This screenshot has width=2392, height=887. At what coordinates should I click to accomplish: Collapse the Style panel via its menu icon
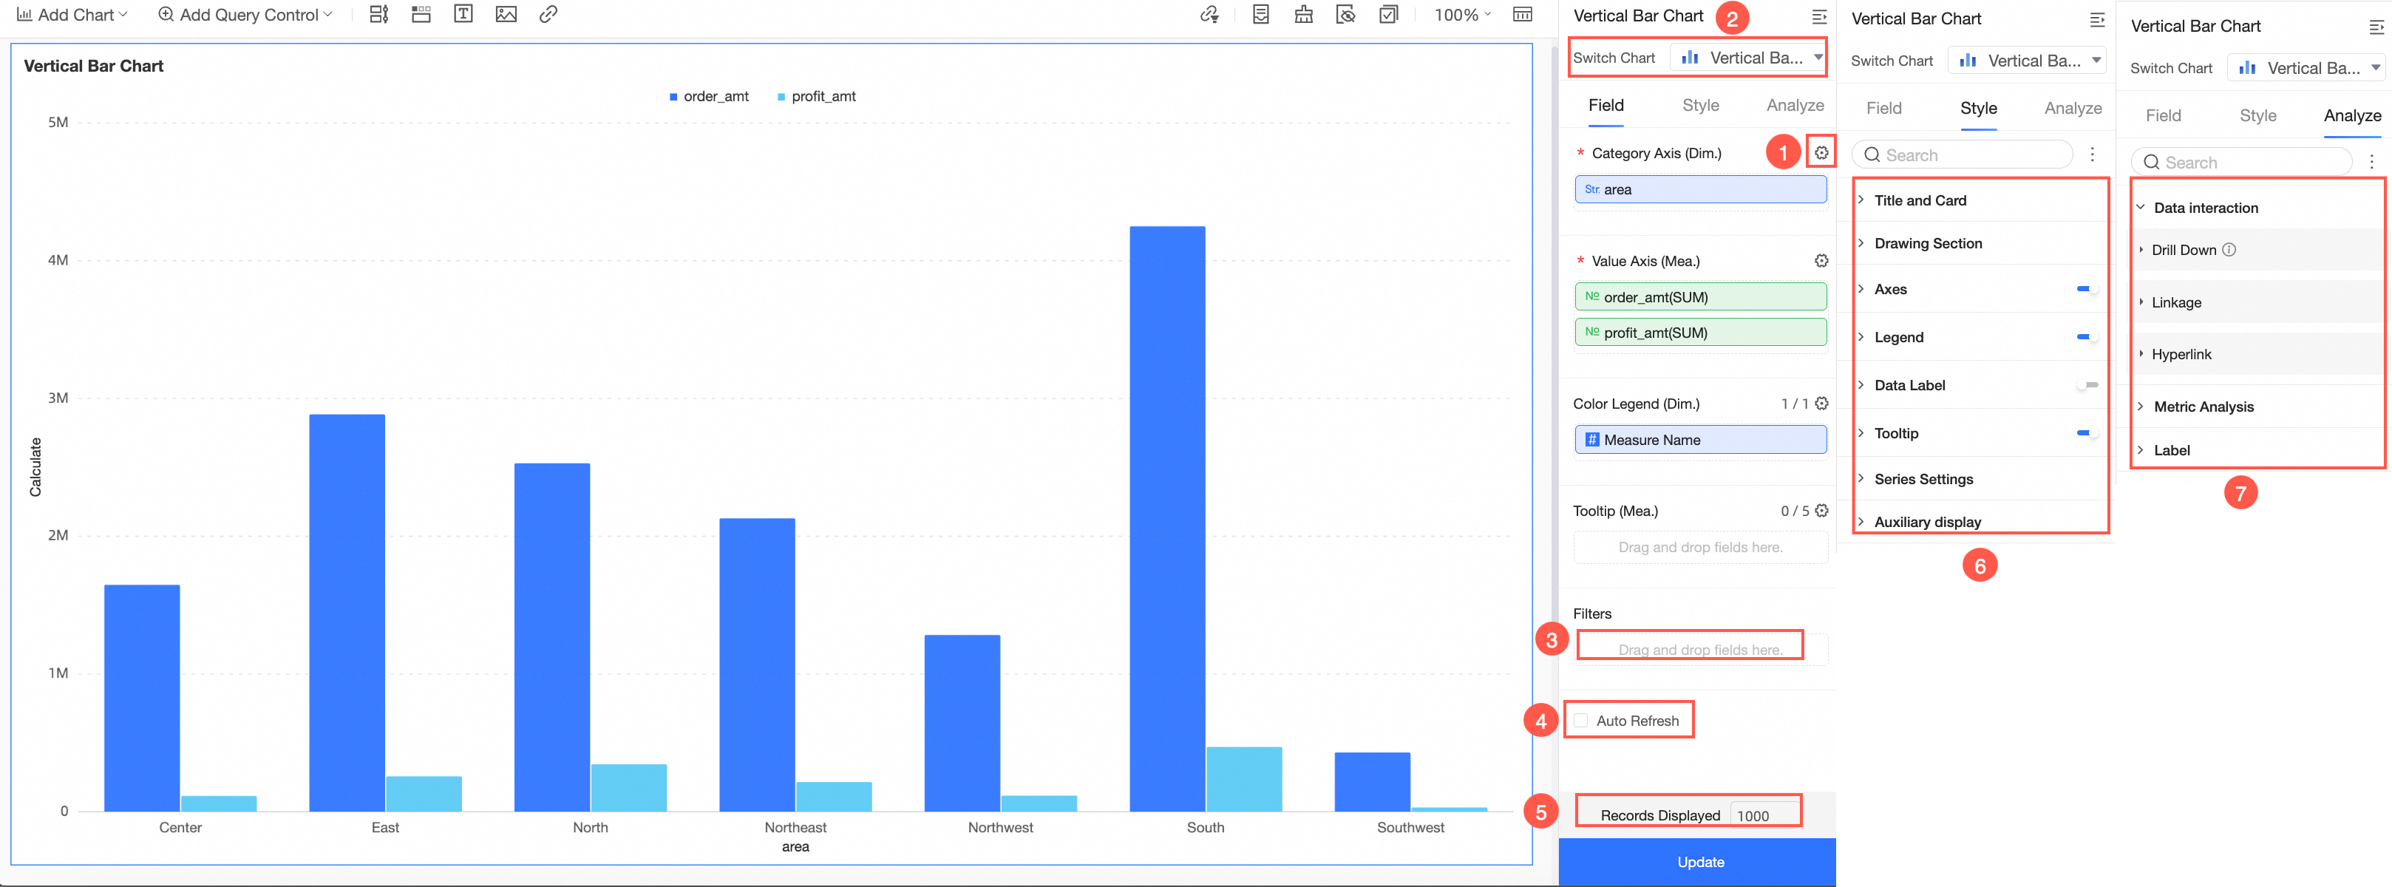(2097, 19)
